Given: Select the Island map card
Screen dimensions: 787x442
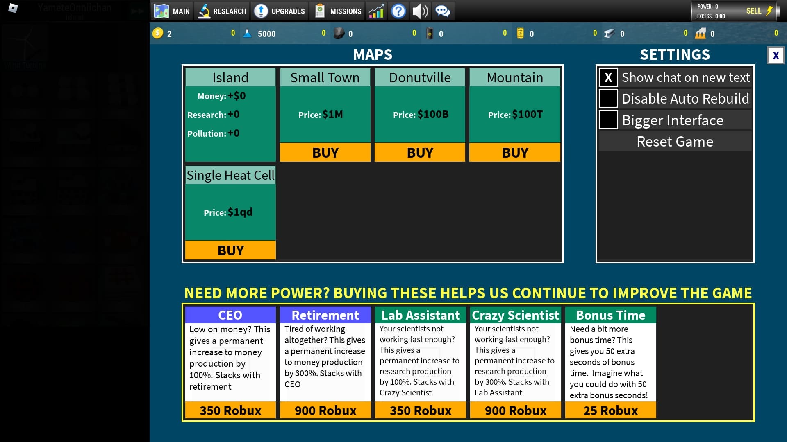Looking at the screenshot, I should tap(230, 115).
